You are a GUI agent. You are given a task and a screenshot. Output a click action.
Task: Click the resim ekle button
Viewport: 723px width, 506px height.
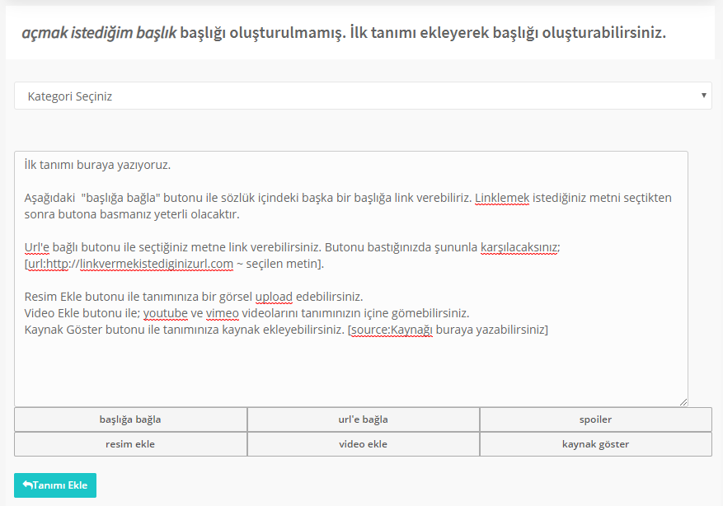pos(130,444)
